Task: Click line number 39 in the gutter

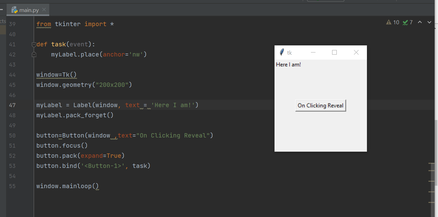Action: (x=12, y=24)
